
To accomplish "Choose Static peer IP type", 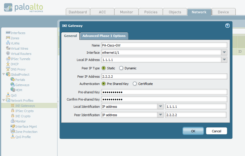I will pyautogui.click(x=104, y=68).
